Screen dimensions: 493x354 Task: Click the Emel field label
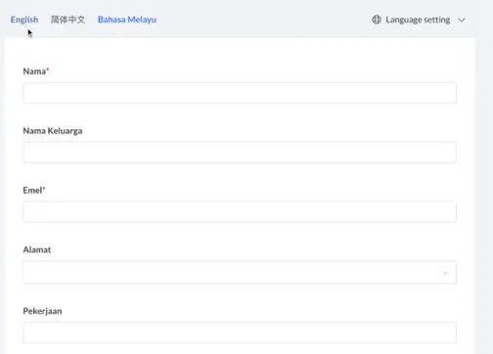pyautogui.click(x=32, y=190)
